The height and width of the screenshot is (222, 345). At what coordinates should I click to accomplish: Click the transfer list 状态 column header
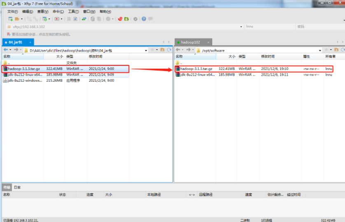coord(67,195)
